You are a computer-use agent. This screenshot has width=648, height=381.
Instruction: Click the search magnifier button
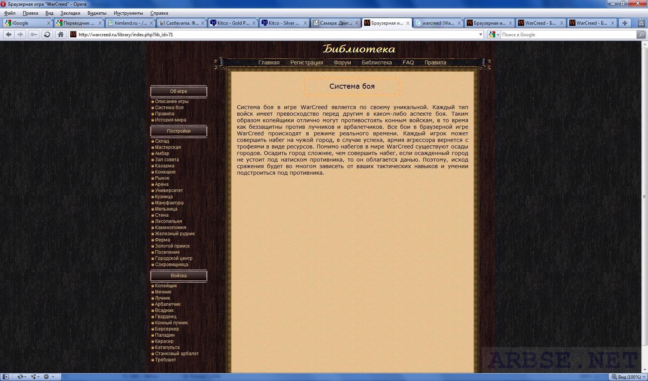point(641,34)
